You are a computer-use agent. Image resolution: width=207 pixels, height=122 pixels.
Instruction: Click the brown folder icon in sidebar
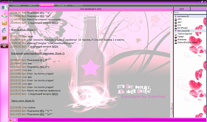point(4,38)
